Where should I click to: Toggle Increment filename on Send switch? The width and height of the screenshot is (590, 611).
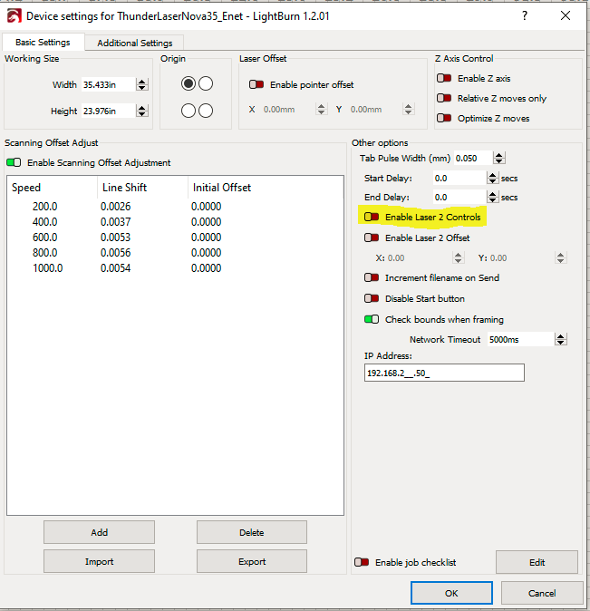372,277
